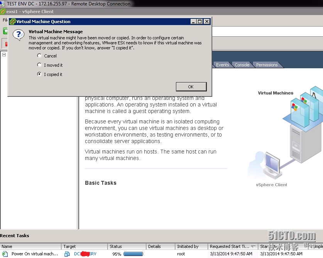
Task: Click the Recent Tasks panel header
Action: (14, 236)
